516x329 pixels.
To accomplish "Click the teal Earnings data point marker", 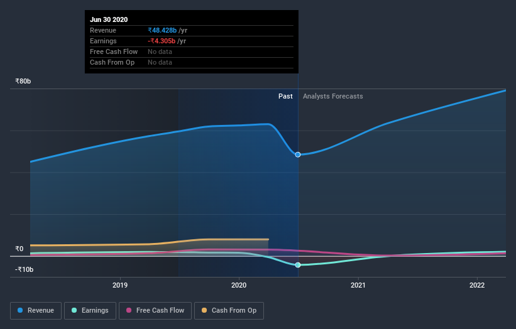I will tap(298, 265).
